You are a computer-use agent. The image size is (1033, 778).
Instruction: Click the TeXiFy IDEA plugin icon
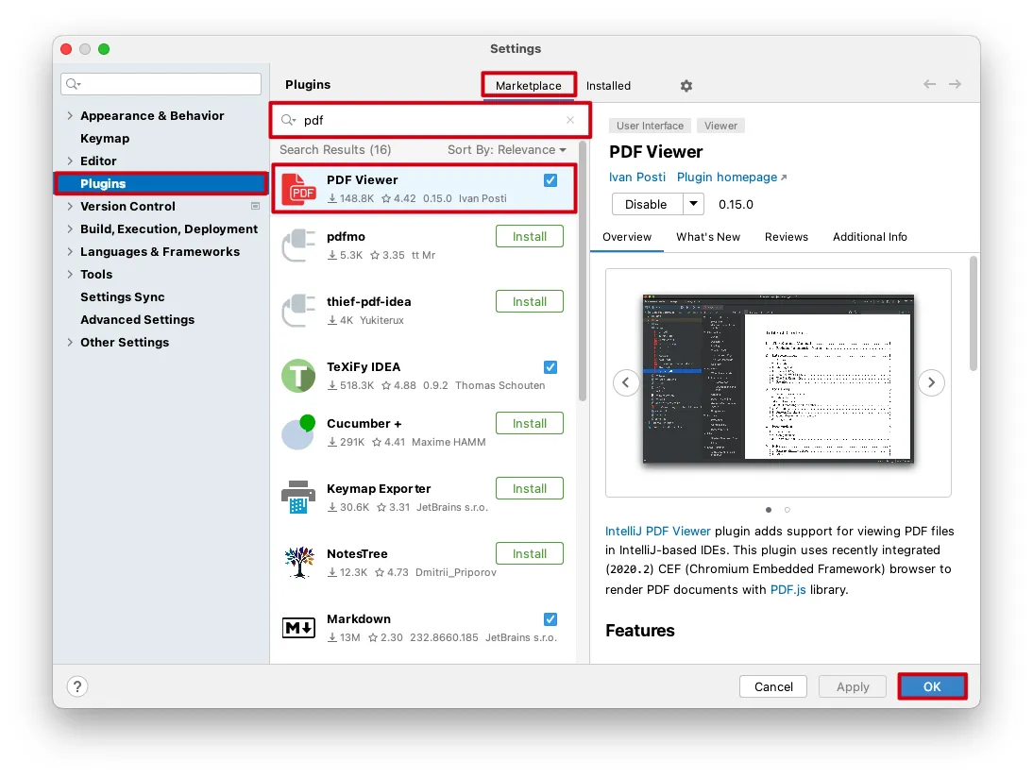pos(298,376)
